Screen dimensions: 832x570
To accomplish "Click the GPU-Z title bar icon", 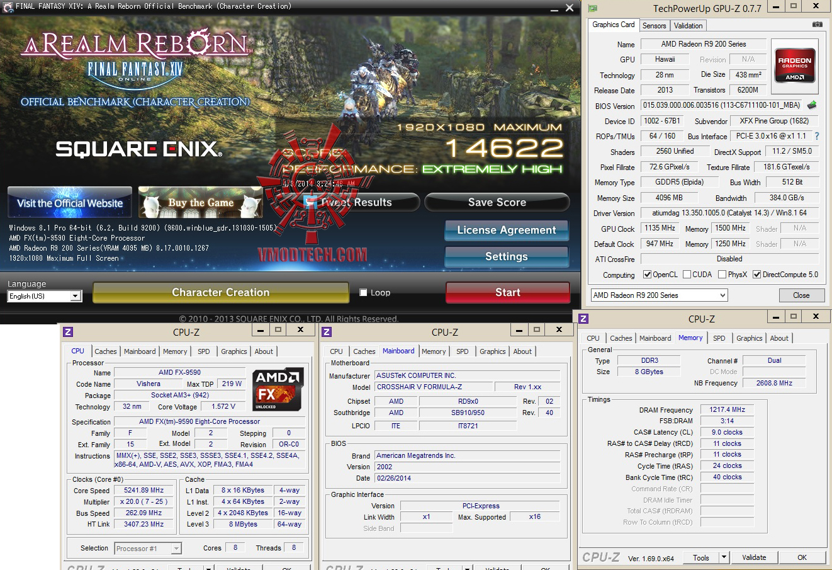I will coord(592,8).
